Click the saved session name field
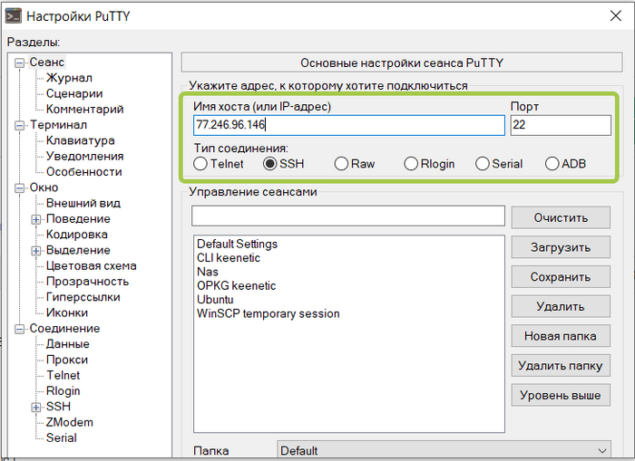The image size is (635, 461). click(348, 216)
